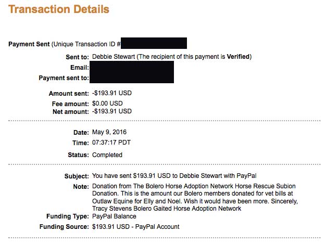The image size is (326, 245).
Task: Click the Email field label
Action: pyautogui.click(x=80, y=68)
